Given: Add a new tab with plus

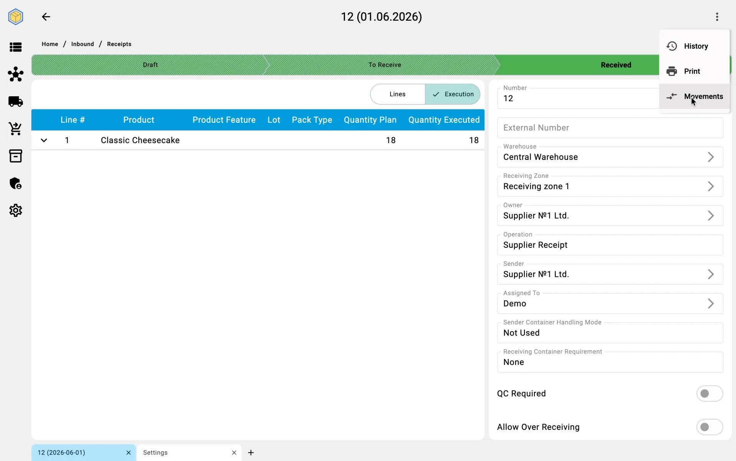Looking at the screenshot, I should pyautogui.click(x=251, y=453).
